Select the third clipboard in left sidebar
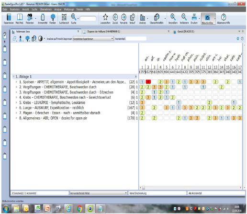The height and width of the screenshot is (214, 247). coord(5,62)
